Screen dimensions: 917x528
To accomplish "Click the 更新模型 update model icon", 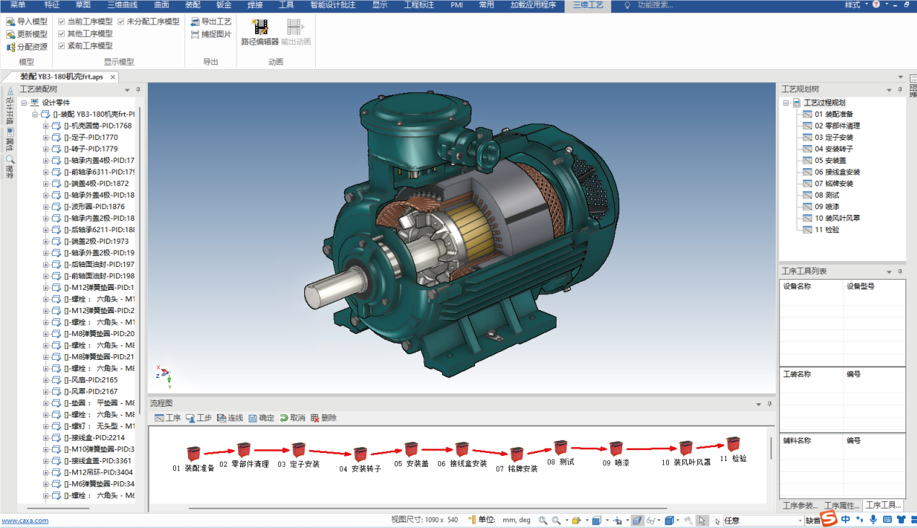I will point(11,34).
